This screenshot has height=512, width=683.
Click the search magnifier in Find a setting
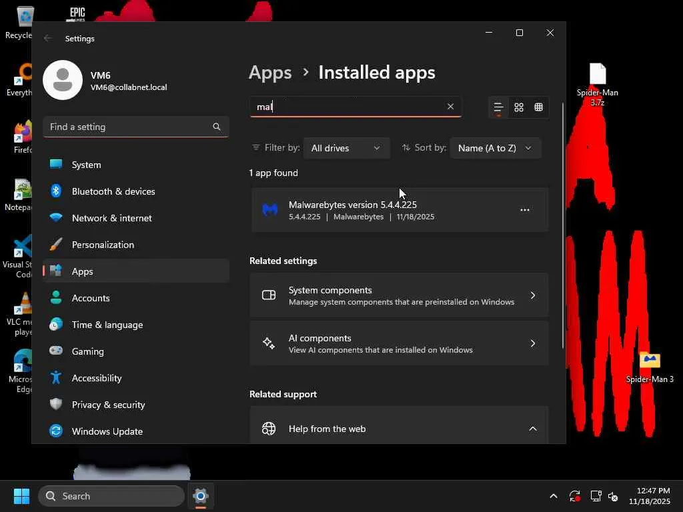(217, 127)
